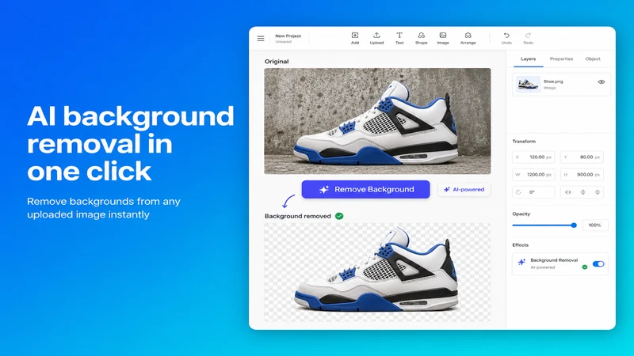Click the Add tool icon
The image size is (634, 356).
354,36
